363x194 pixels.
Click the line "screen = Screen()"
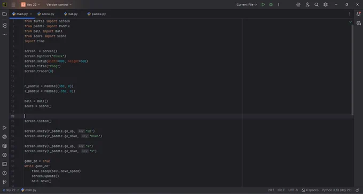(x=41, y=51)
